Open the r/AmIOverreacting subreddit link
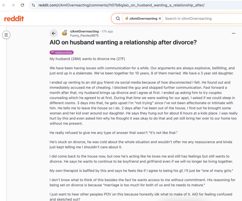Image resolution: width=242 pixels, height=201 pixels. point(84,32)
